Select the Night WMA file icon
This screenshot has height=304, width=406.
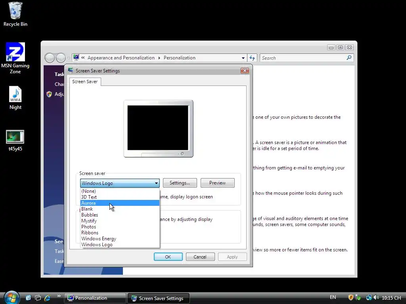pyautogui.click(x=15, y=98)
